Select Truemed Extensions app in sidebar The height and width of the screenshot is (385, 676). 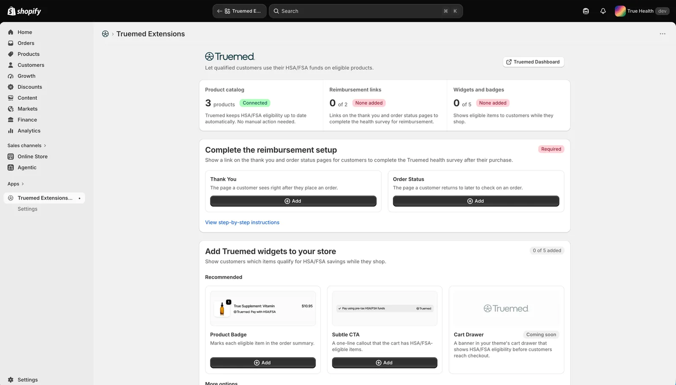(44, 198)
